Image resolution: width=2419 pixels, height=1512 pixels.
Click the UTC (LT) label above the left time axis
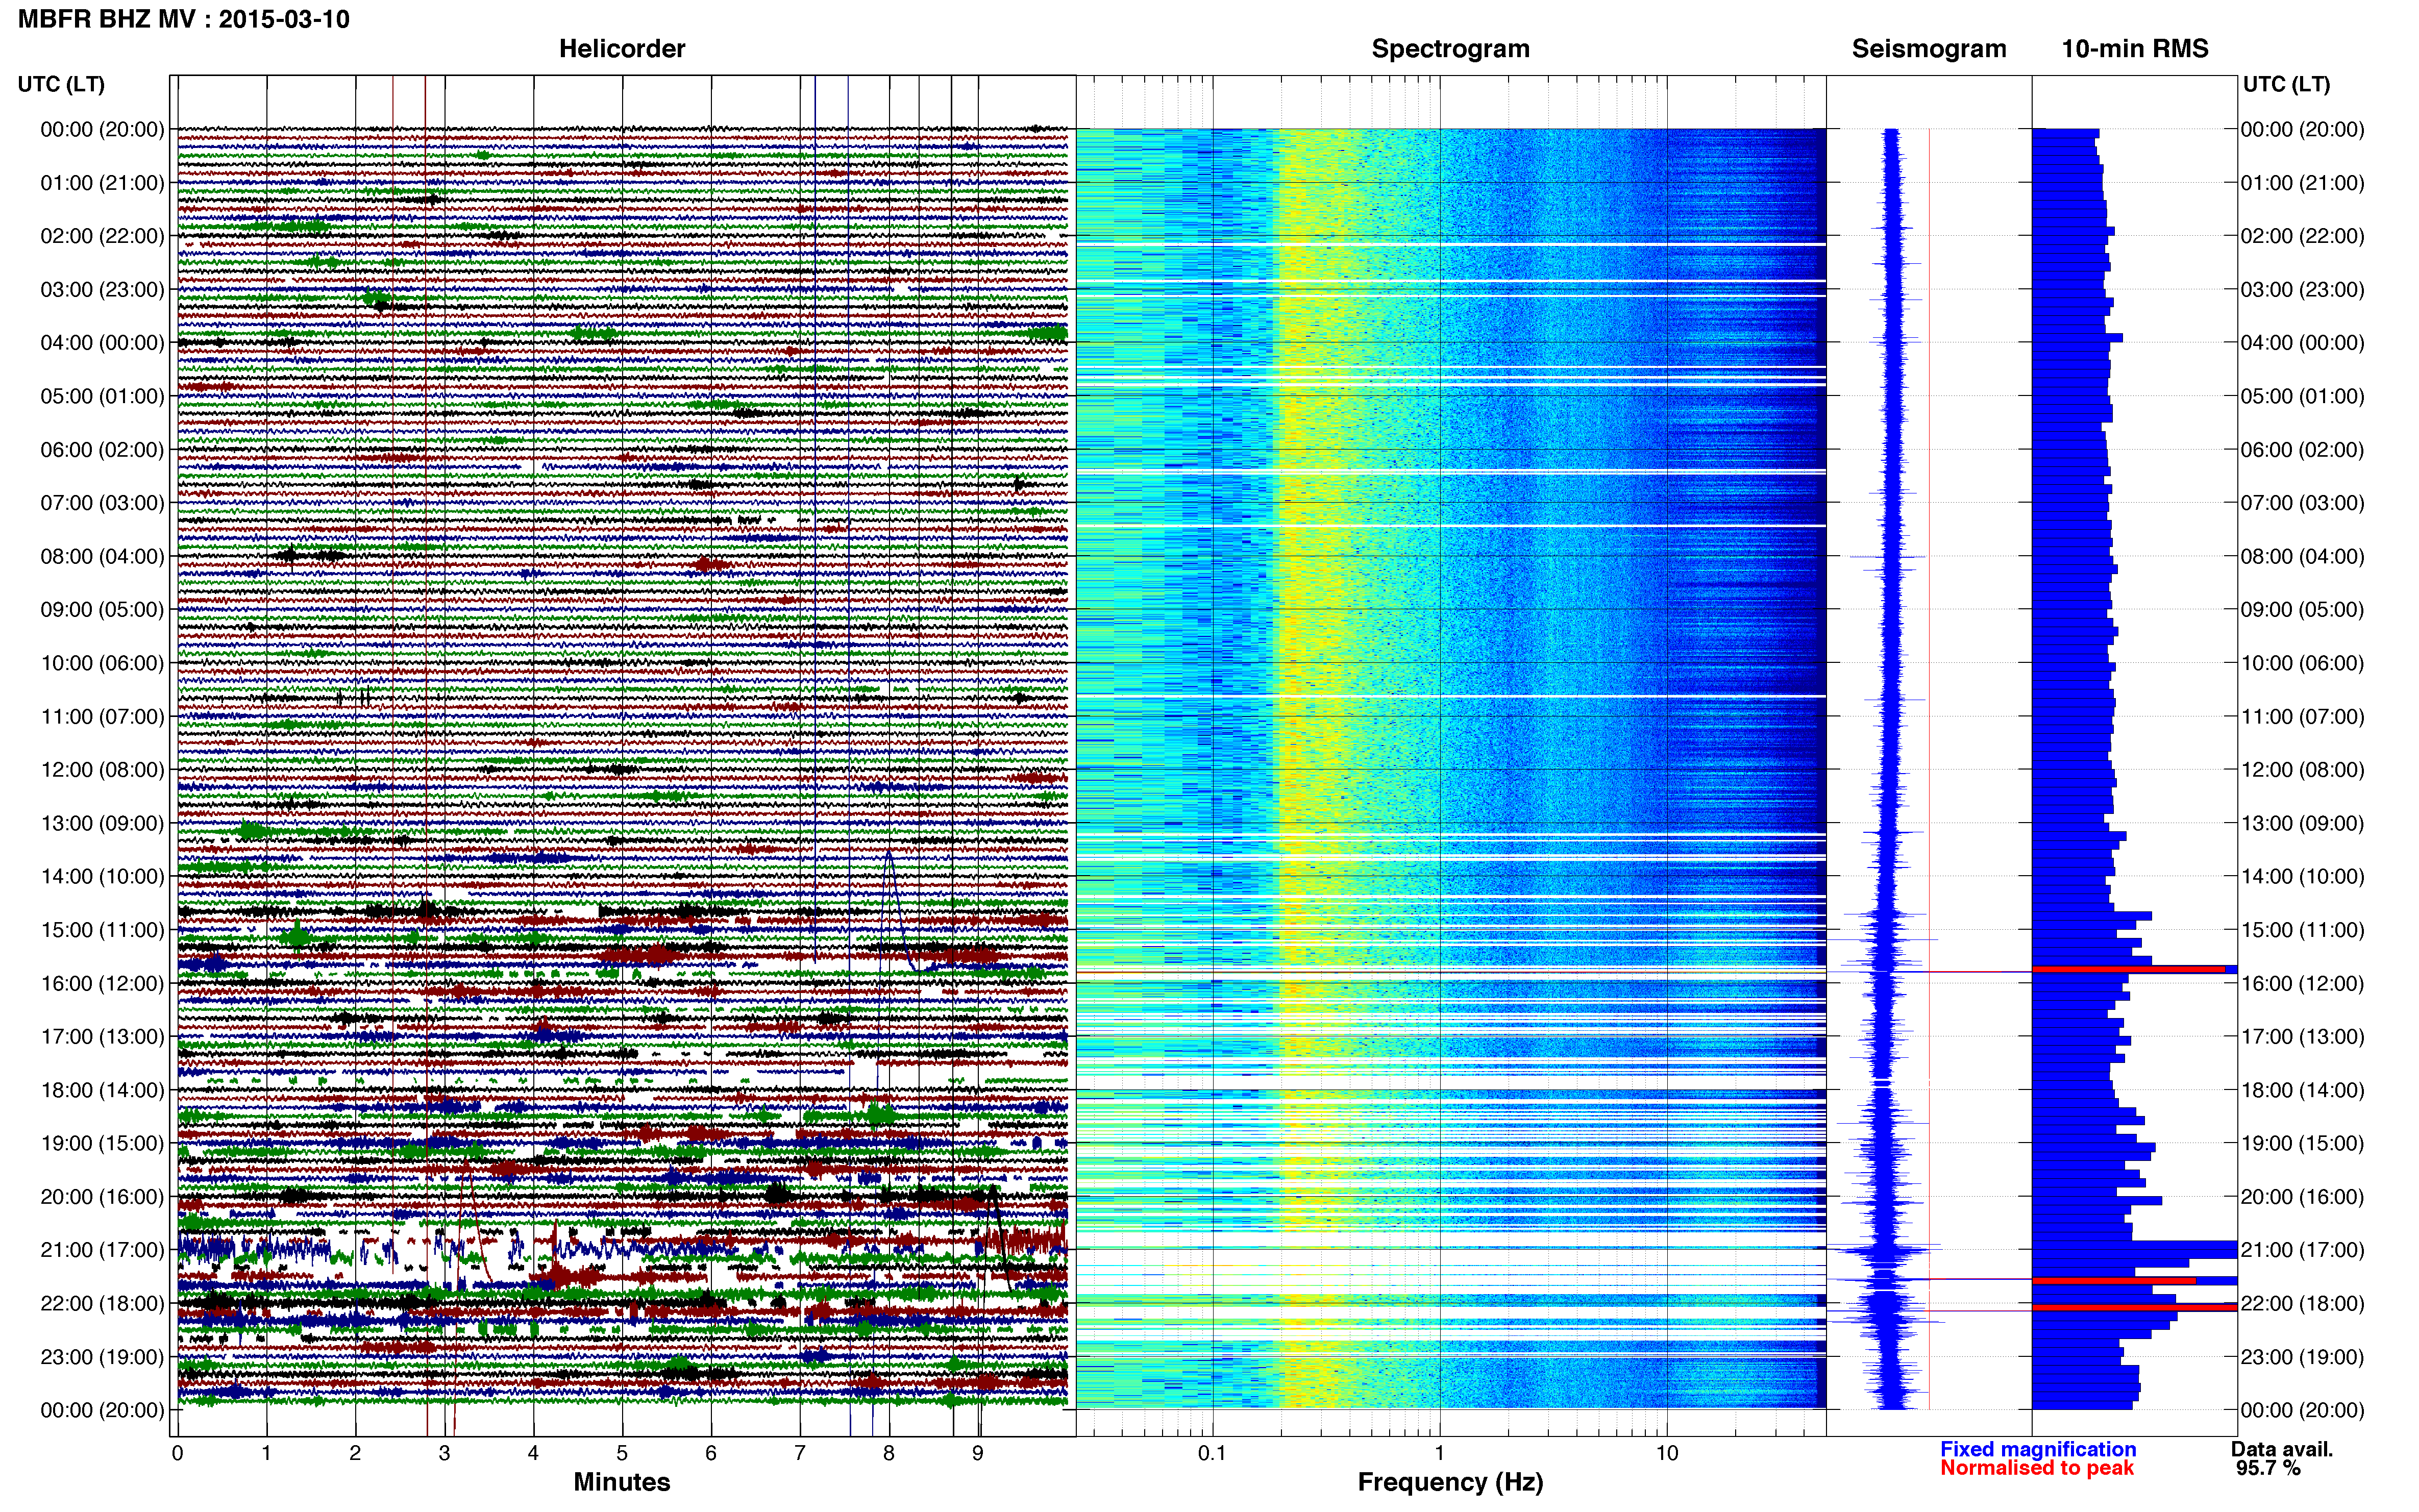click(x=61, y=84)
